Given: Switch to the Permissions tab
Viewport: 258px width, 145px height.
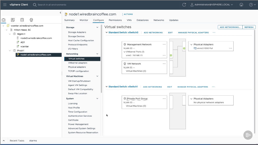Looking at the screenshot, I should [x=115, y=20].
